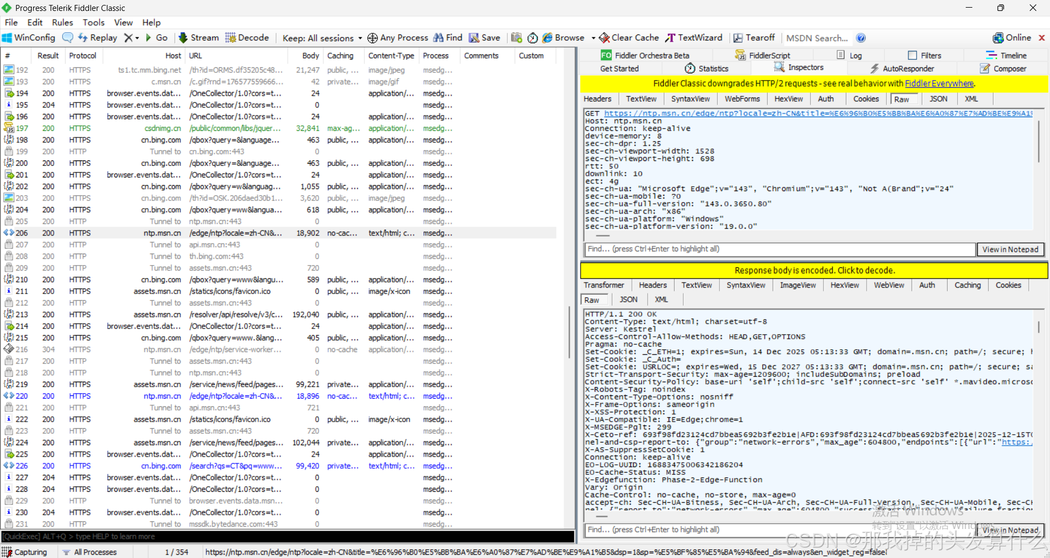Switch to the FiddlerScript tab

click(763, 55)
